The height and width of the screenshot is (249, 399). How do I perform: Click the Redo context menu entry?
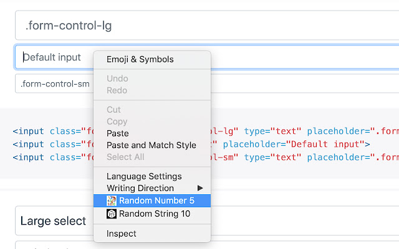pyautogui.click(x=117, y=90)
